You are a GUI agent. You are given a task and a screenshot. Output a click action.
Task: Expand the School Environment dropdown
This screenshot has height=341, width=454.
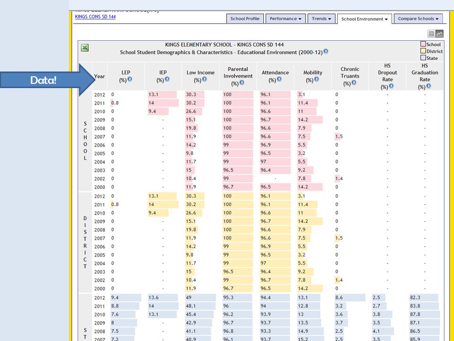(x=364, y=19)
